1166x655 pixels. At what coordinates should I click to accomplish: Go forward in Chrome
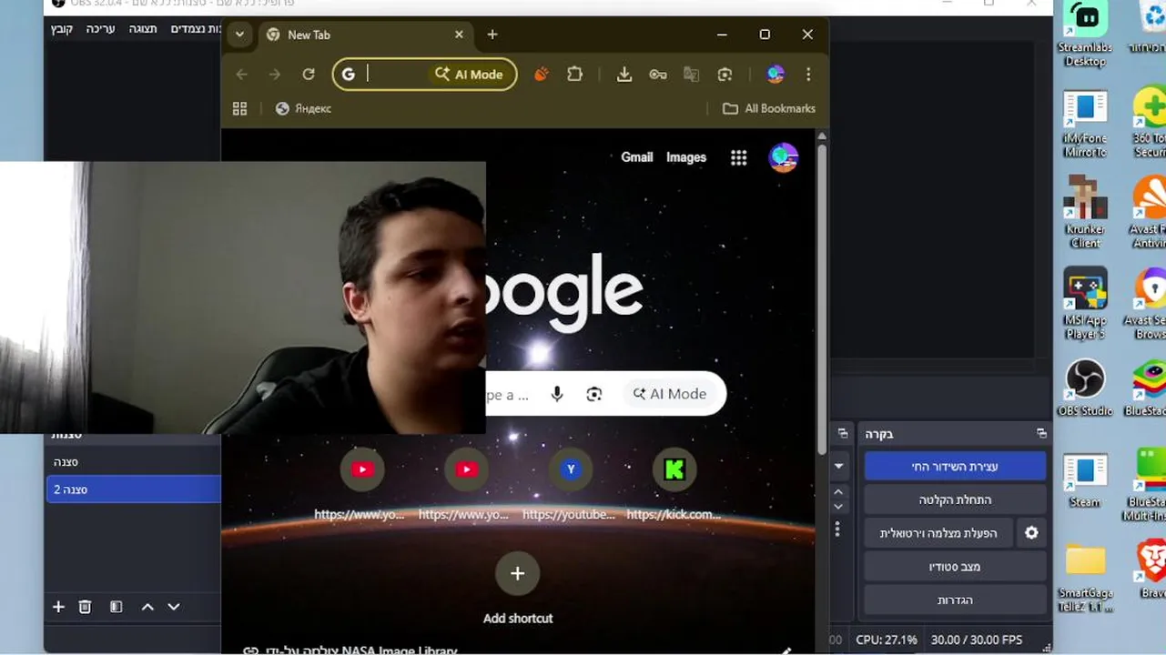[x=275, y=75]
